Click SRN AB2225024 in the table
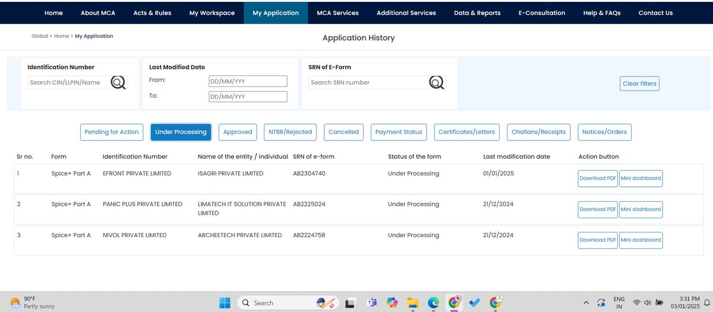This screenshot has height=312, width=713. tap(309, 205)
